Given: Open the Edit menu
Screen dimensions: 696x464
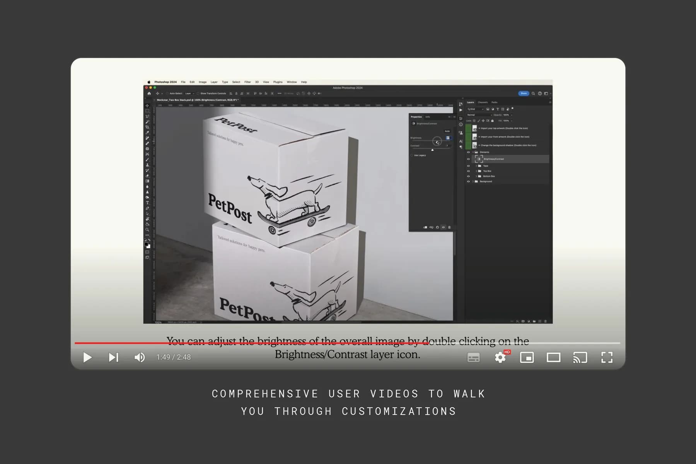Looking at the screenshot, I should coord(192,82).
